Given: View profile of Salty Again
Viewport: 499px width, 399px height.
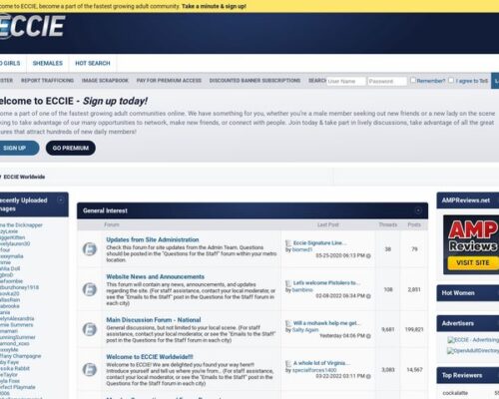Looking at the screenshot, I should (305, 330).
